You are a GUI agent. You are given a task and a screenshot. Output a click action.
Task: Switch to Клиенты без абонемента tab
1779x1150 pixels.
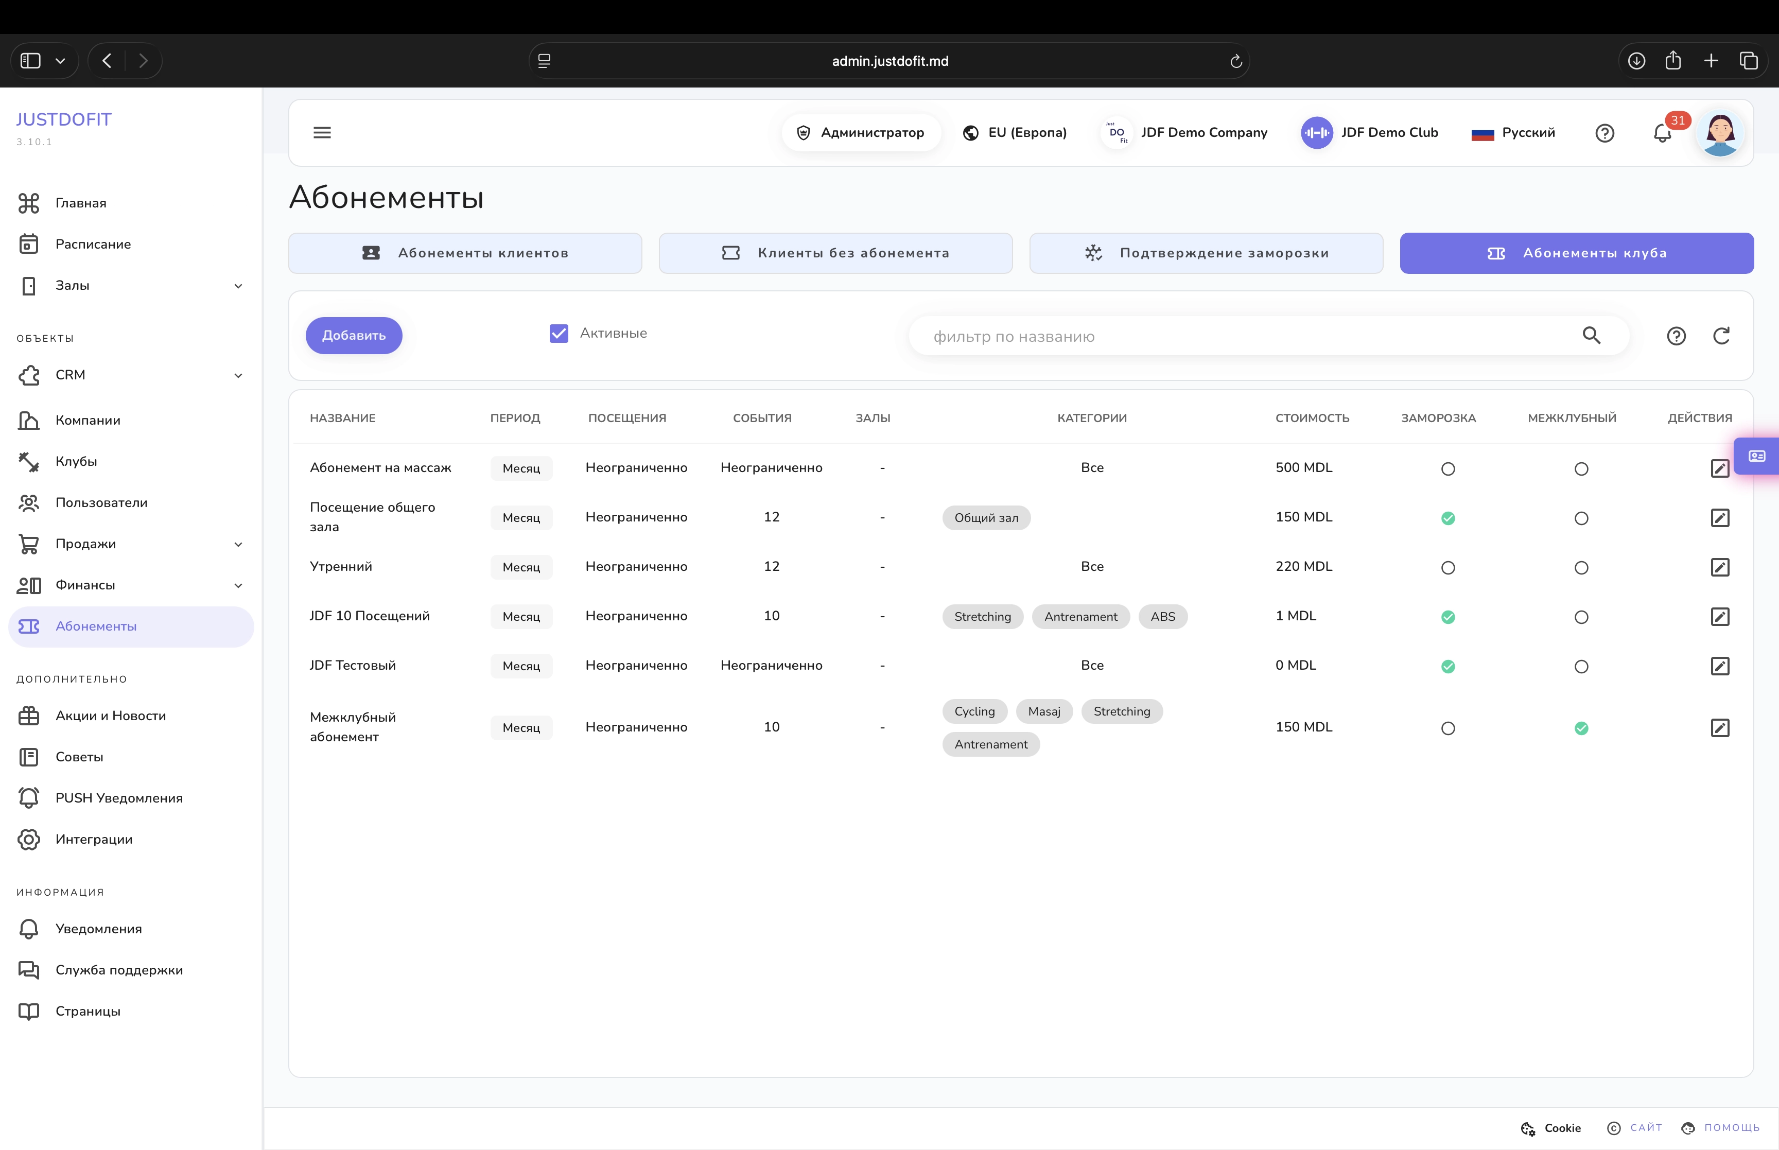tap(835, 253)
